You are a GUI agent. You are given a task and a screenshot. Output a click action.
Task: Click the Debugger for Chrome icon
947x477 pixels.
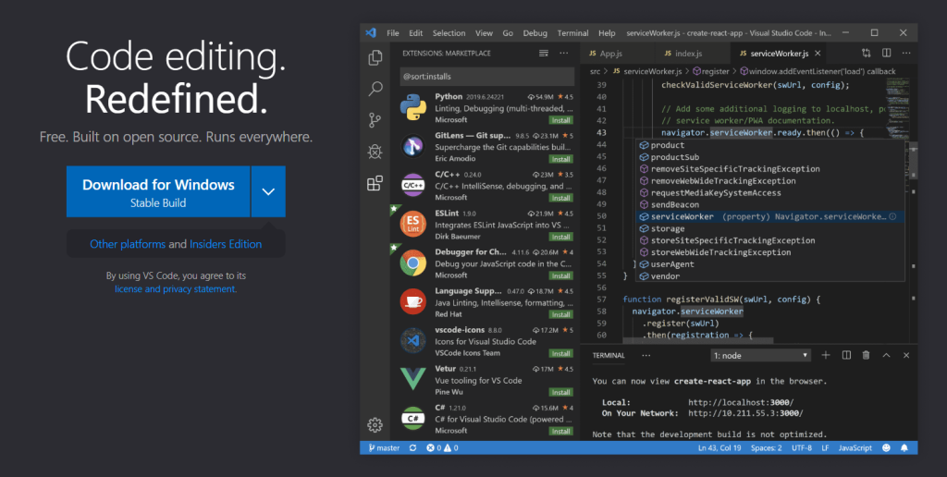point(413,263)
